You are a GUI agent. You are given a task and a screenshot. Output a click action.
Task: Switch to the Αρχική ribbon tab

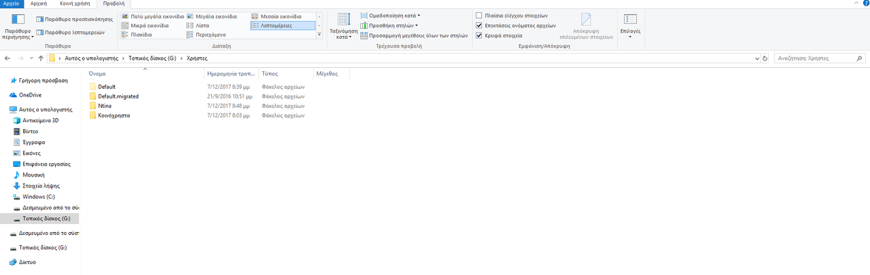point(39,3)
